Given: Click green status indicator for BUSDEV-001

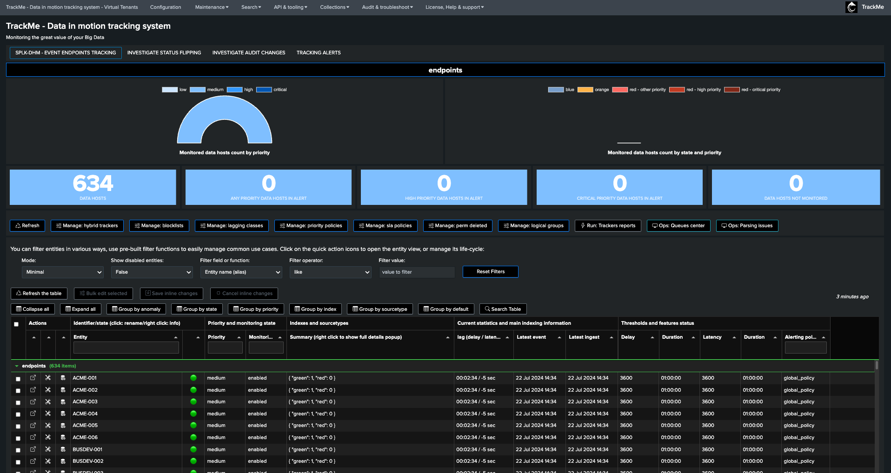Looking at the screenshot, I should click(193, 449).
